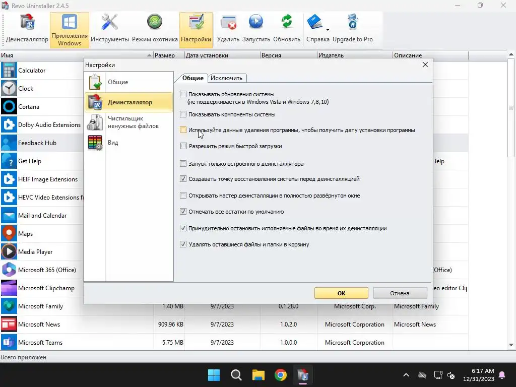Select HEIF Image Extensions row
The image size is (516, 387).
pos(42,179)
